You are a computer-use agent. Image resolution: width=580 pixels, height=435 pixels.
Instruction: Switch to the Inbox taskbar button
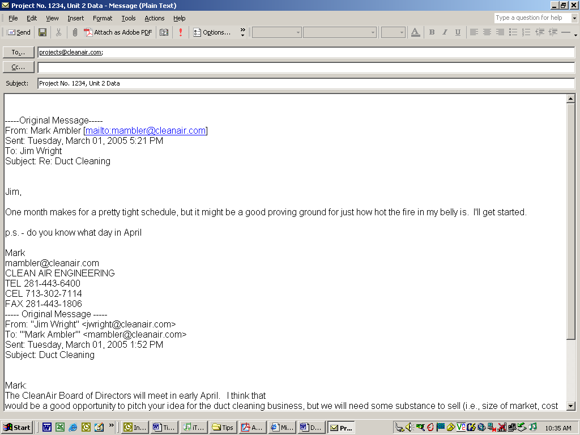(x=135, y=428)
